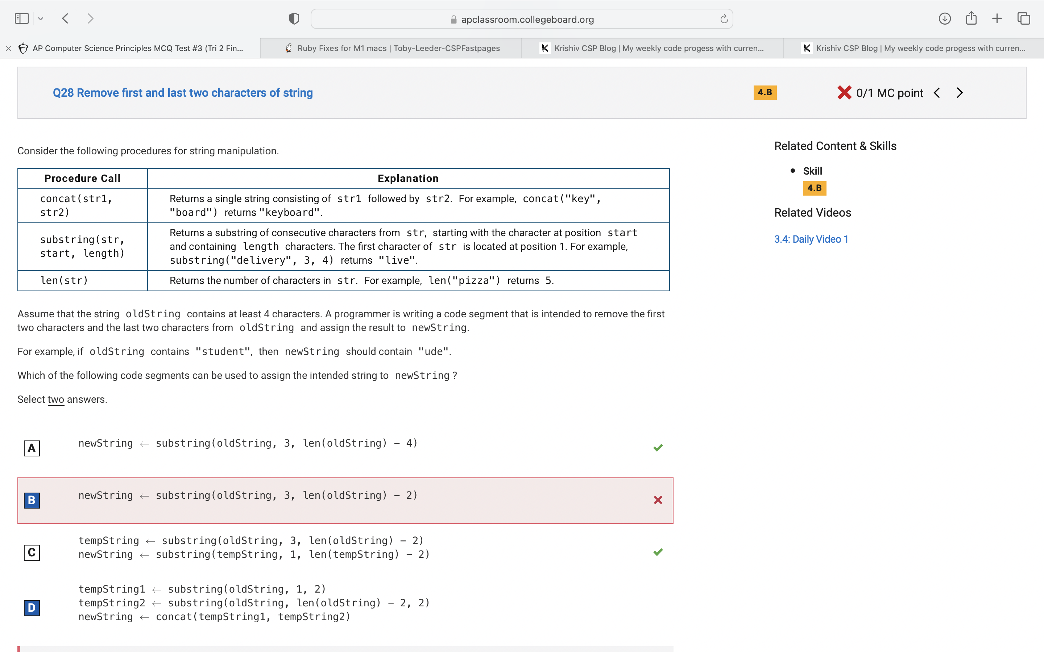This screenshot has height=652, width=1044.
Task: Click the address bar showing apclassroom.collegeboard.org
Action: 522,19
